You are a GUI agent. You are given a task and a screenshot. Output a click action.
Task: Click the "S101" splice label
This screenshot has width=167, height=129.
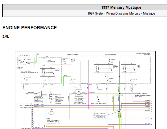point(117,110)
